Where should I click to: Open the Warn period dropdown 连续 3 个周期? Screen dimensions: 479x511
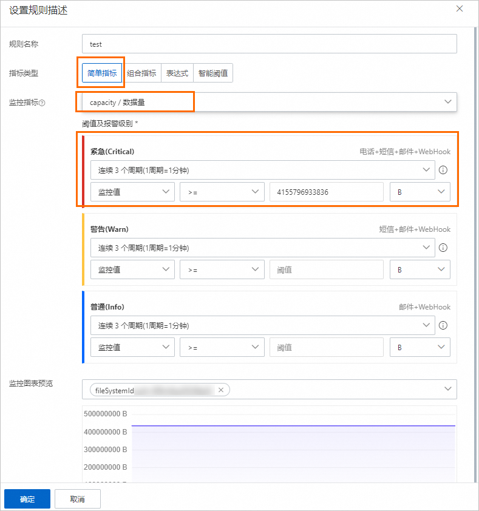coord(262,248)
